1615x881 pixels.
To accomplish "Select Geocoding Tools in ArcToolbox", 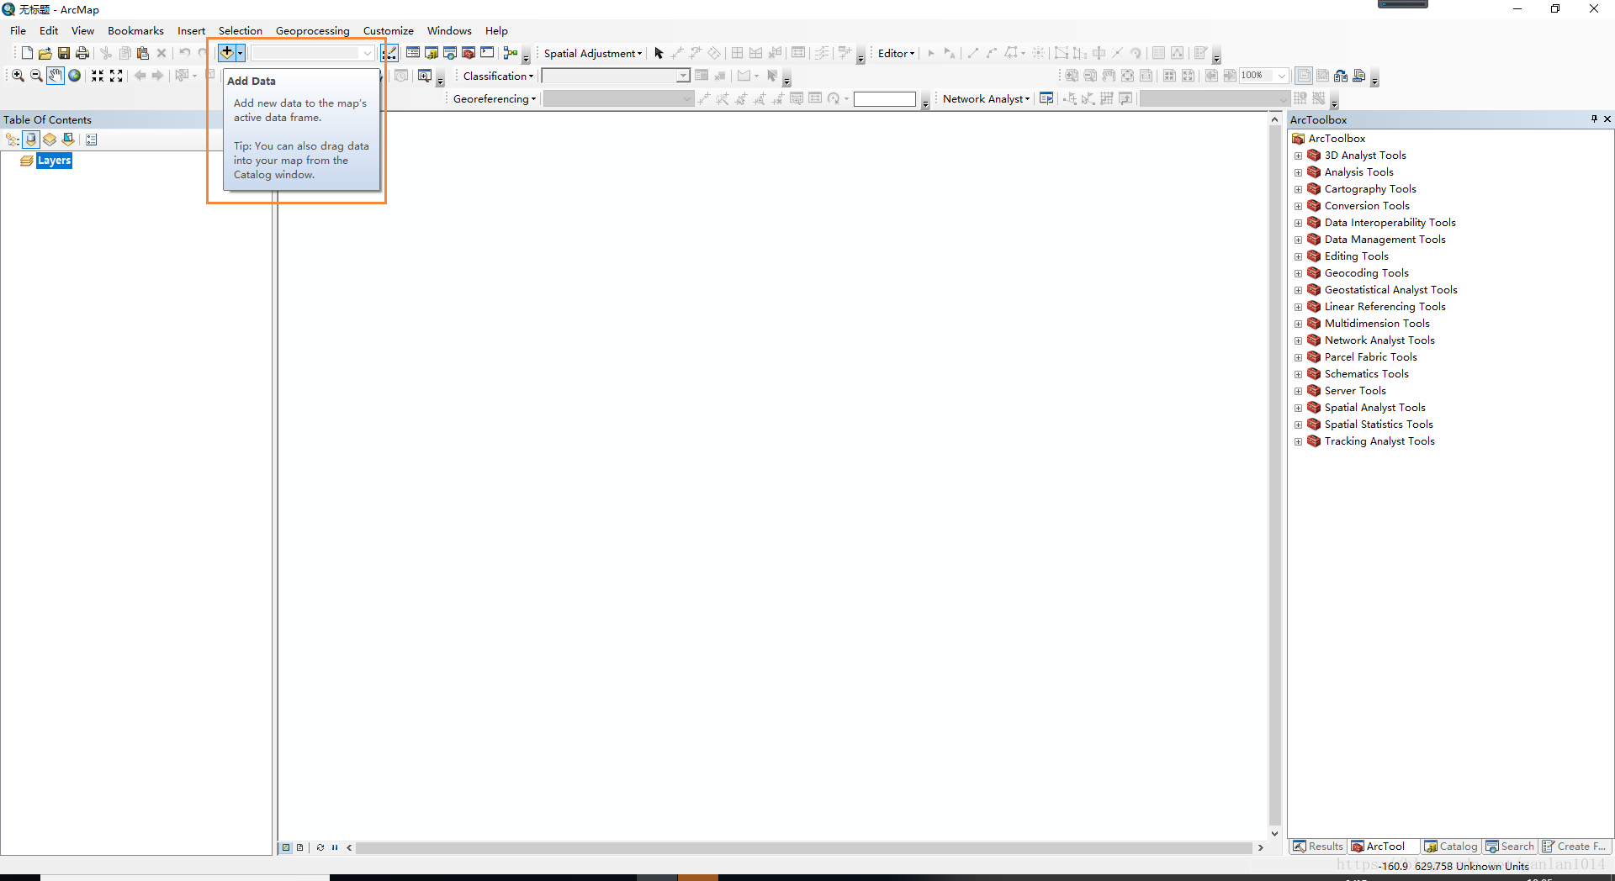I will (1366, 273).
